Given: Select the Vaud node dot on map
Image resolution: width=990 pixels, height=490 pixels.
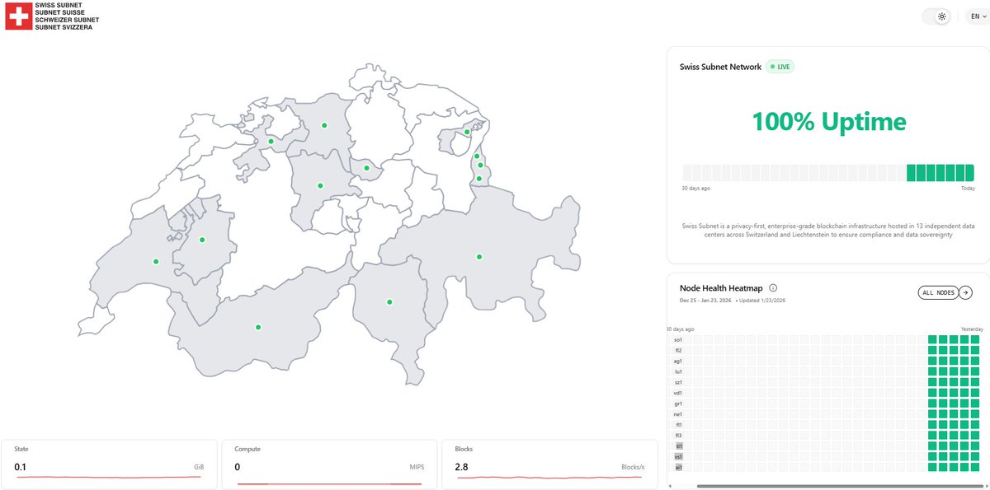Looking at the screenshot, I should [156, 262].
